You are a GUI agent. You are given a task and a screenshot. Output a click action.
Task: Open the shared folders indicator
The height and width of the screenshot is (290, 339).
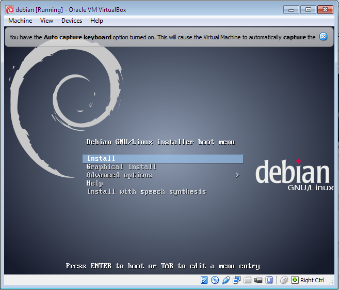[247, 280]
